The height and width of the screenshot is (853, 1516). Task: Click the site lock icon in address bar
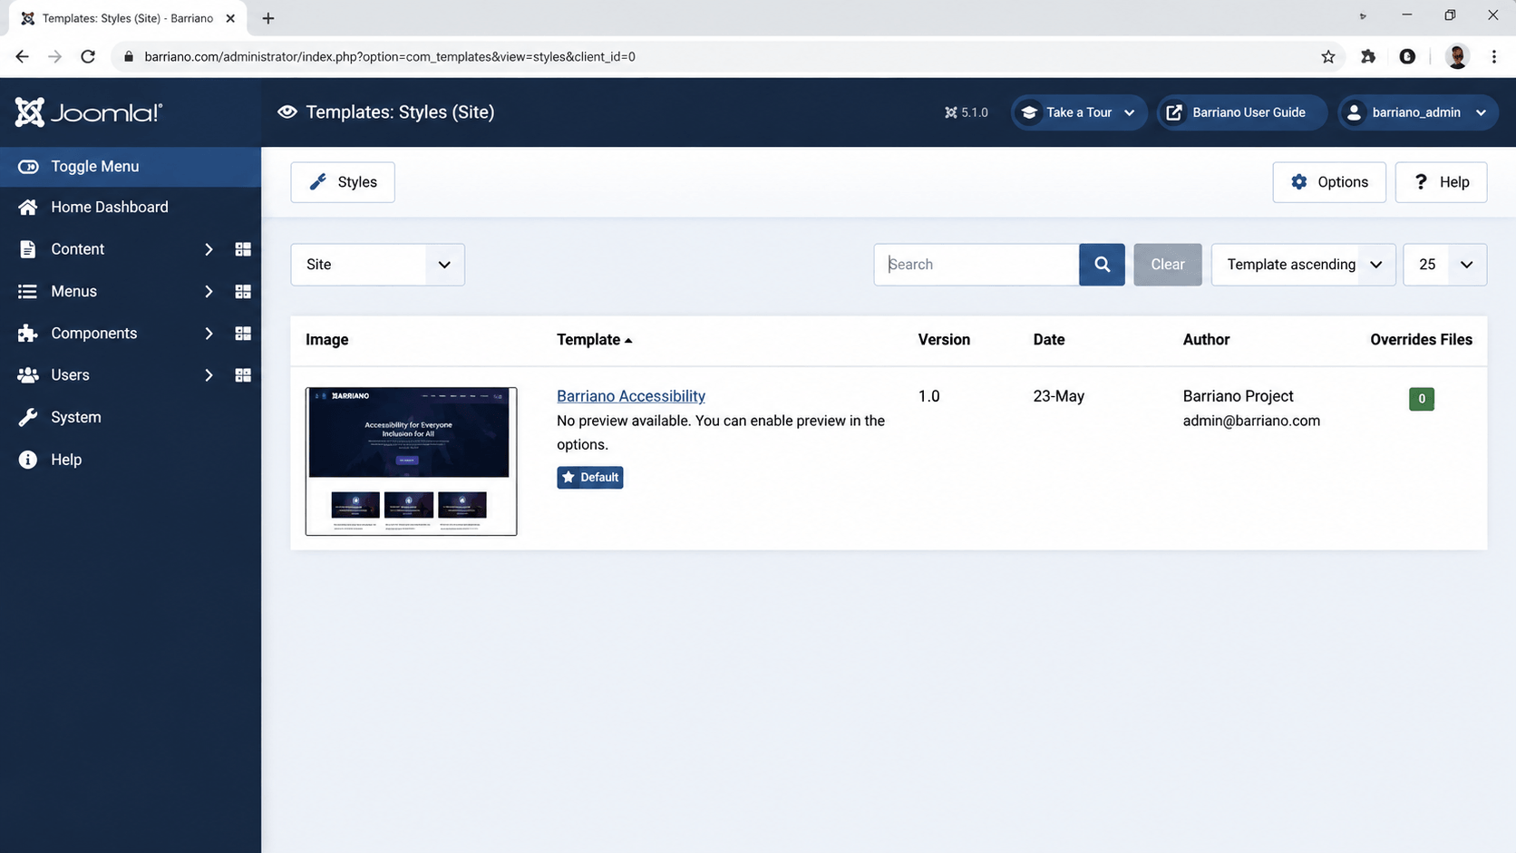[129, 56]
